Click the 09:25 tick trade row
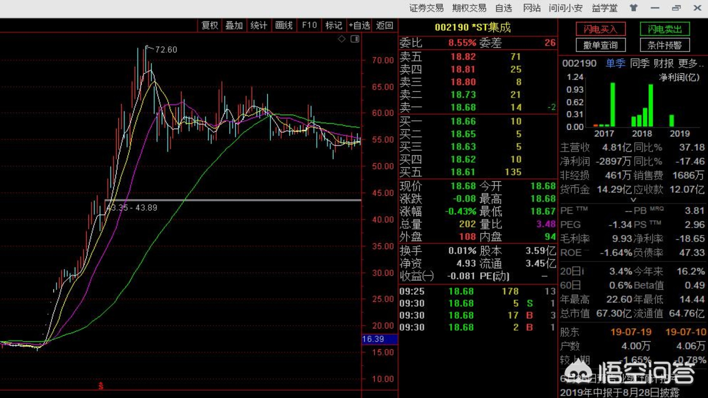The height and width of the screenshot is (398, 708). 478,291
